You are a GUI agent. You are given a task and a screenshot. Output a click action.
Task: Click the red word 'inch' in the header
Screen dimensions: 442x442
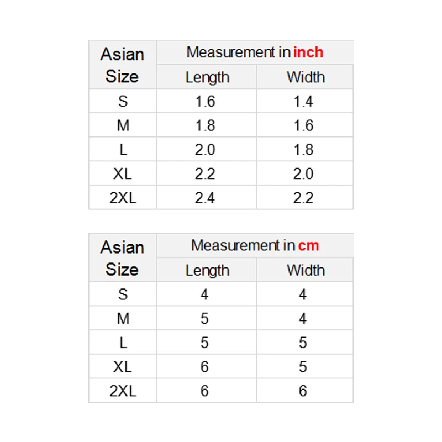[308, 52]
